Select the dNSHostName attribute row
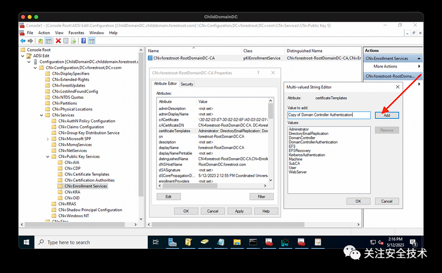This screenshot has height=273, width=442. click(213, 165)
